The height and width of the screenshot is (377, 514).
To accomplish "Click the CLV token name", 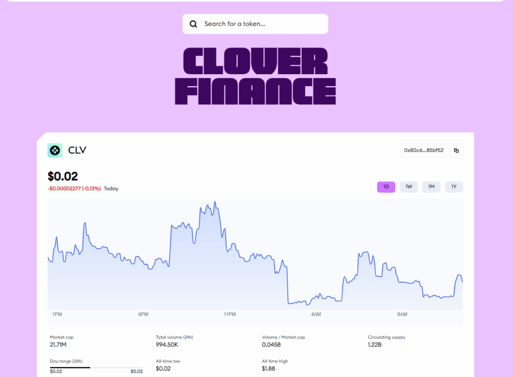I will coord(77,150).
